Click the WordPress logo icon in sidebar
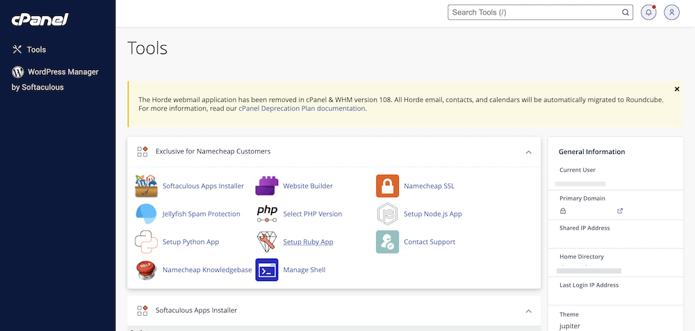The height and width of the screenshot is (331, 695). 18,71
